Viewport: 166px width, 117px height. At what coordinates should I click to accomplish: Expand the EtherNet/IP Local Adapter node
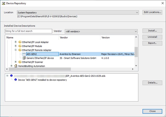coord(16,42)
